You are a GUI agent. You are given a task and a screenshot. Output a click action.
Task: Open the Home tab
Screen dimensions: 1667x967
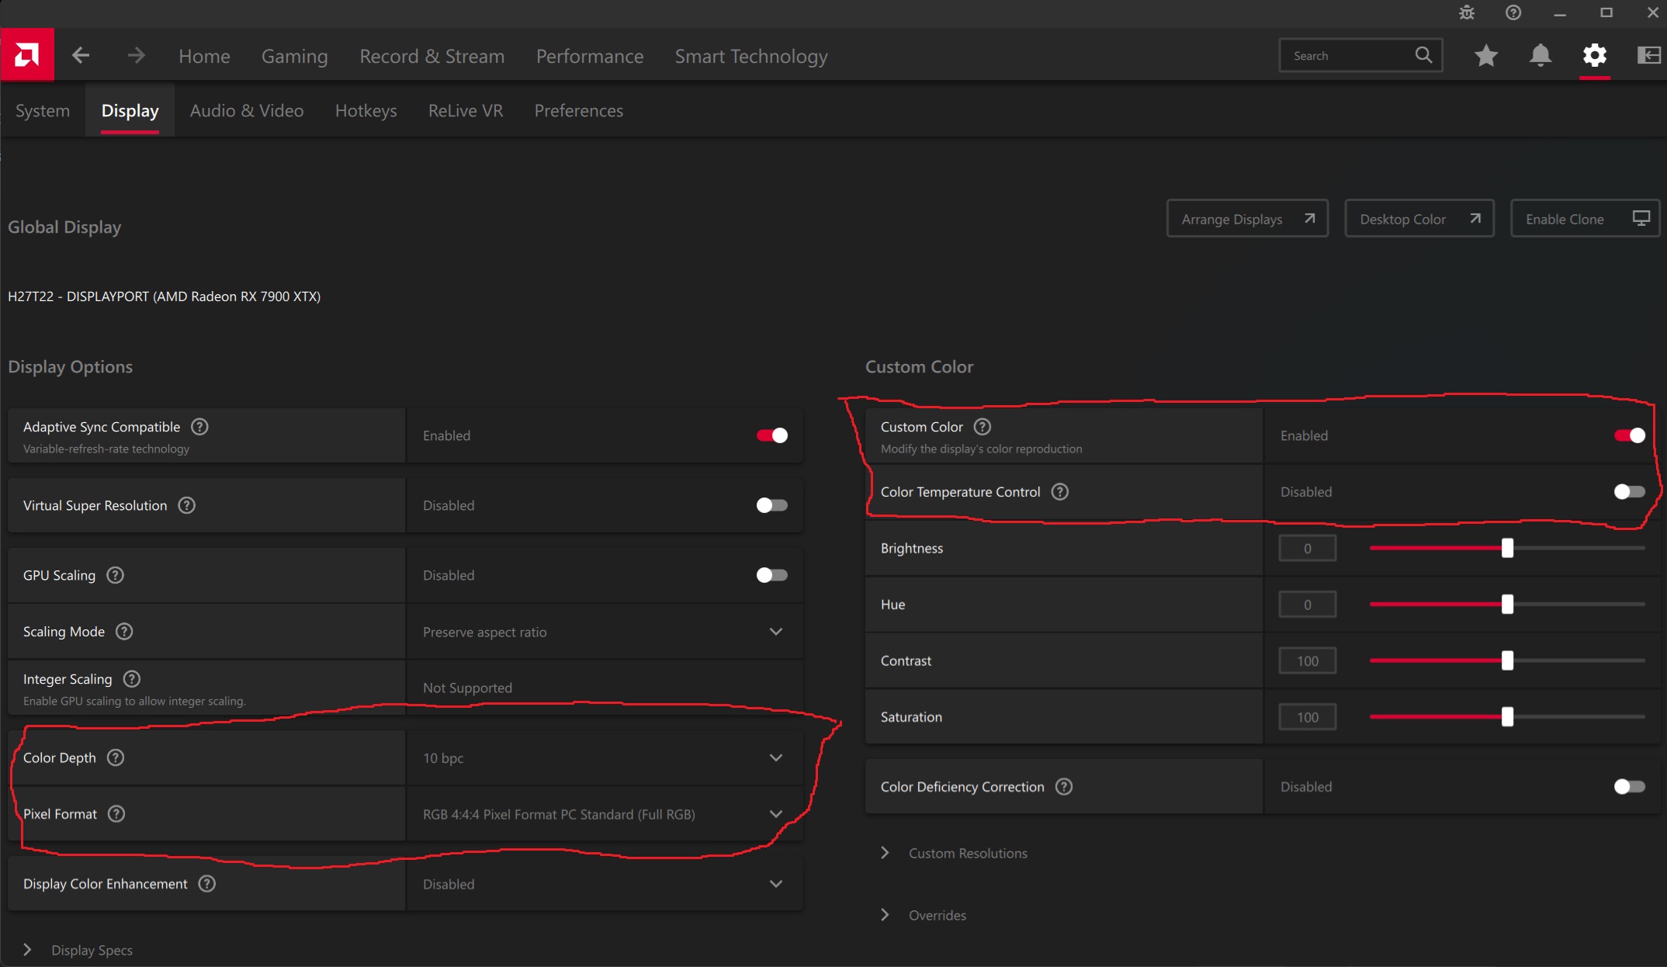coord(204,56)
